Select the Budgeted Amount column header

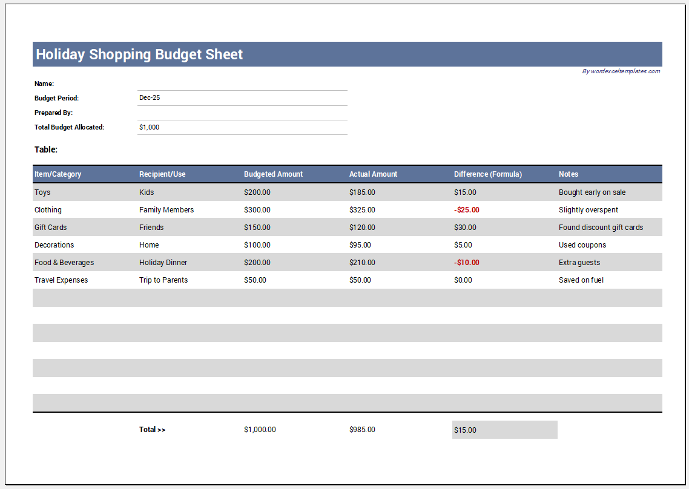pyautogui.click(x=273, y=174)
